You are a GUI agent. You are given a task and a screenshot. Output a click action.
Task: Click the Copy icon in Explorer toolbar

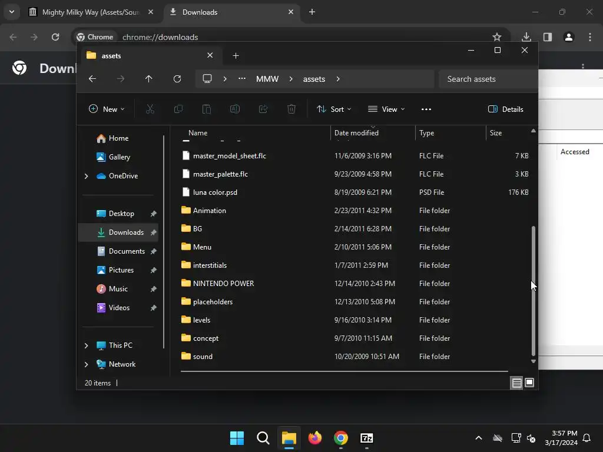click(178, 109)
